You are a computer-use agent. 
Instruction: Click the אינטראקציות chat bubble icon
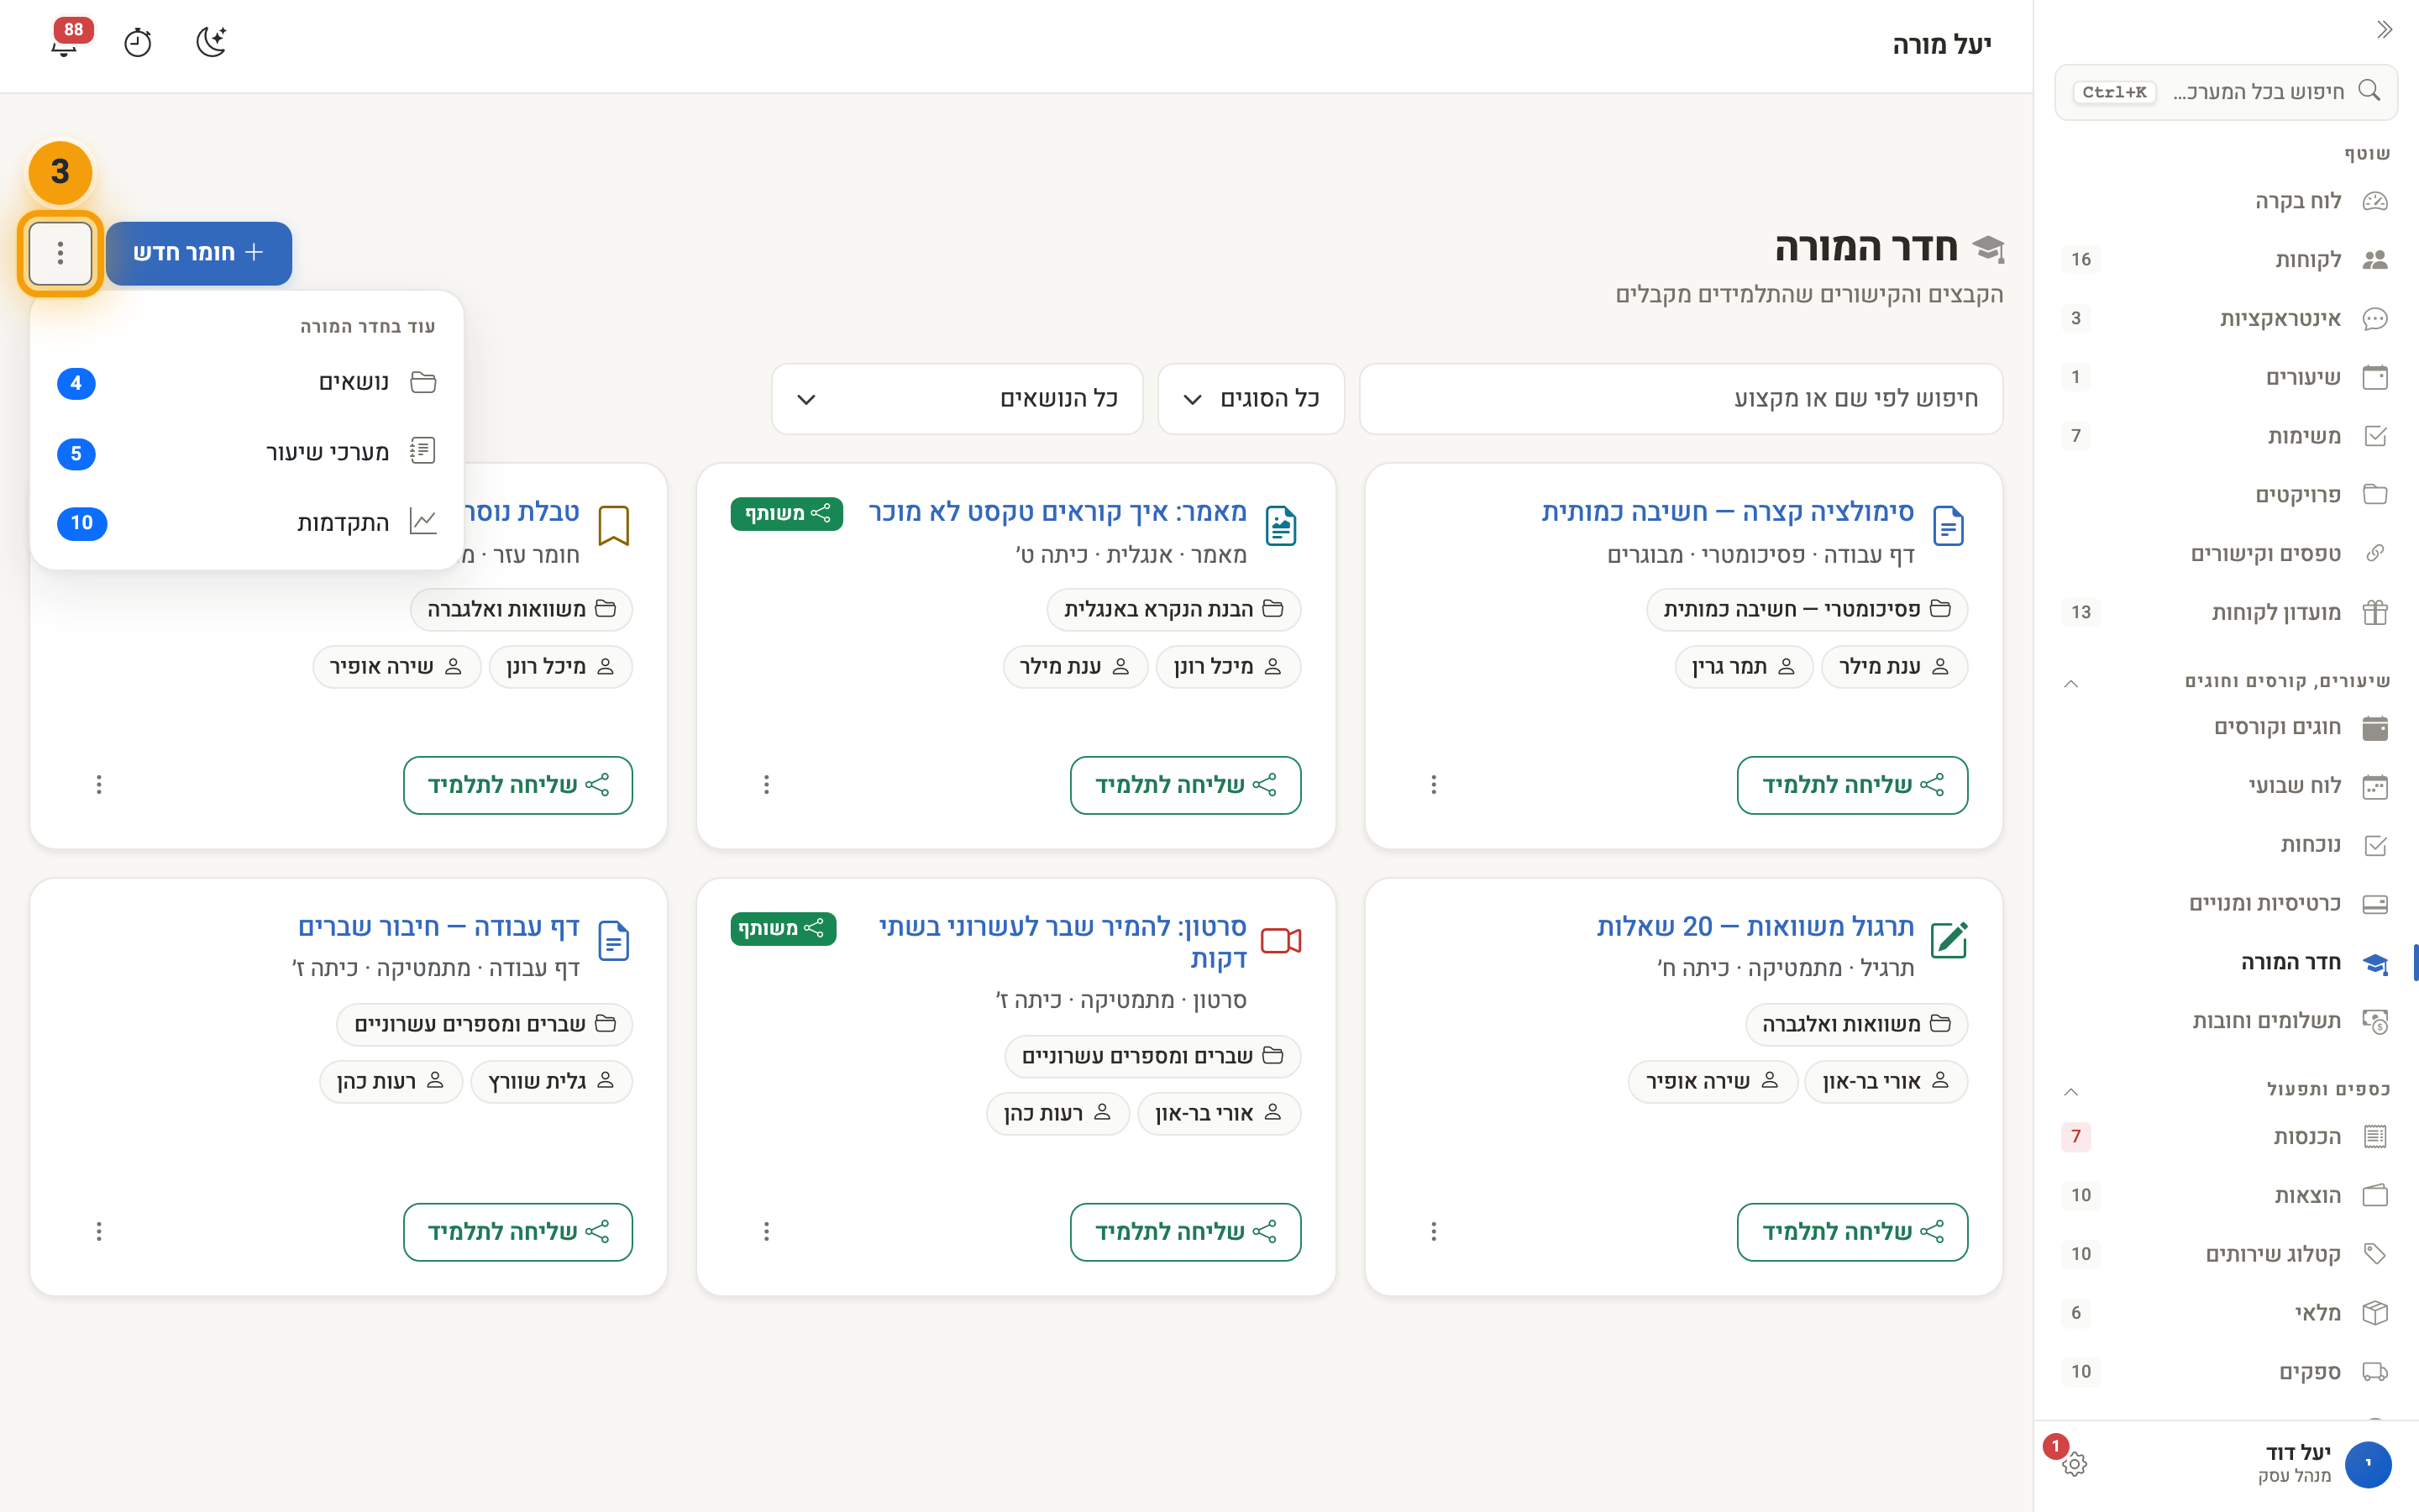pyautogui.click(x=2375, y=319)
